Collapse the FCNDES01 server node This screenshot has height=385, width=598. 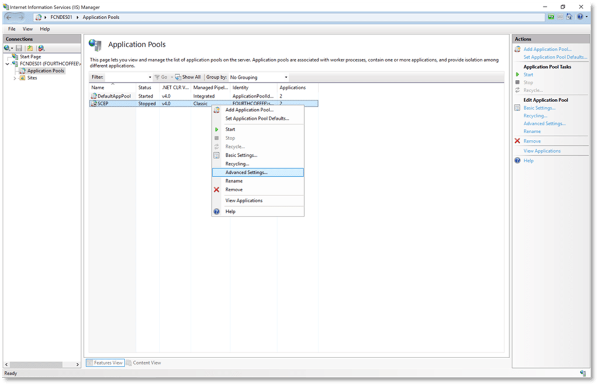7,64
